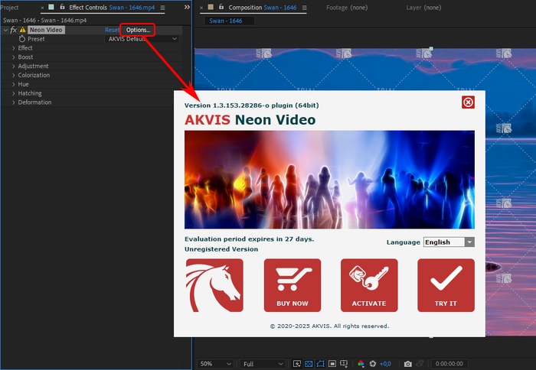Toggle the fx switch for Neon Video
The width and height of the screenshot is (536, 370).
[x=13, y=30]
